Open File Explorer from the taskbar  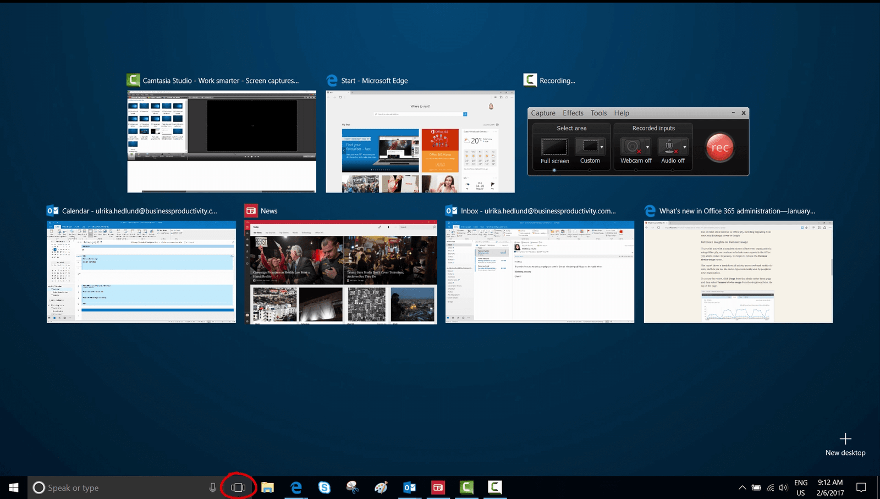pos(267,487)
